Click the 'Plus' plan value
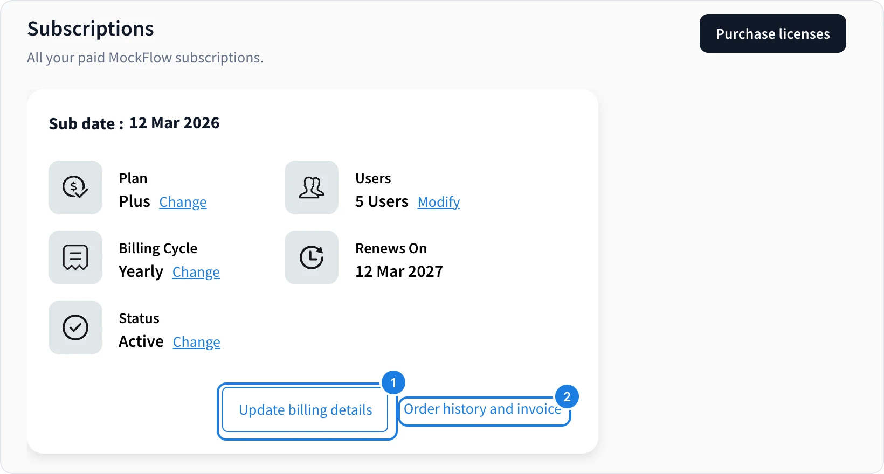 click(134, 201)
